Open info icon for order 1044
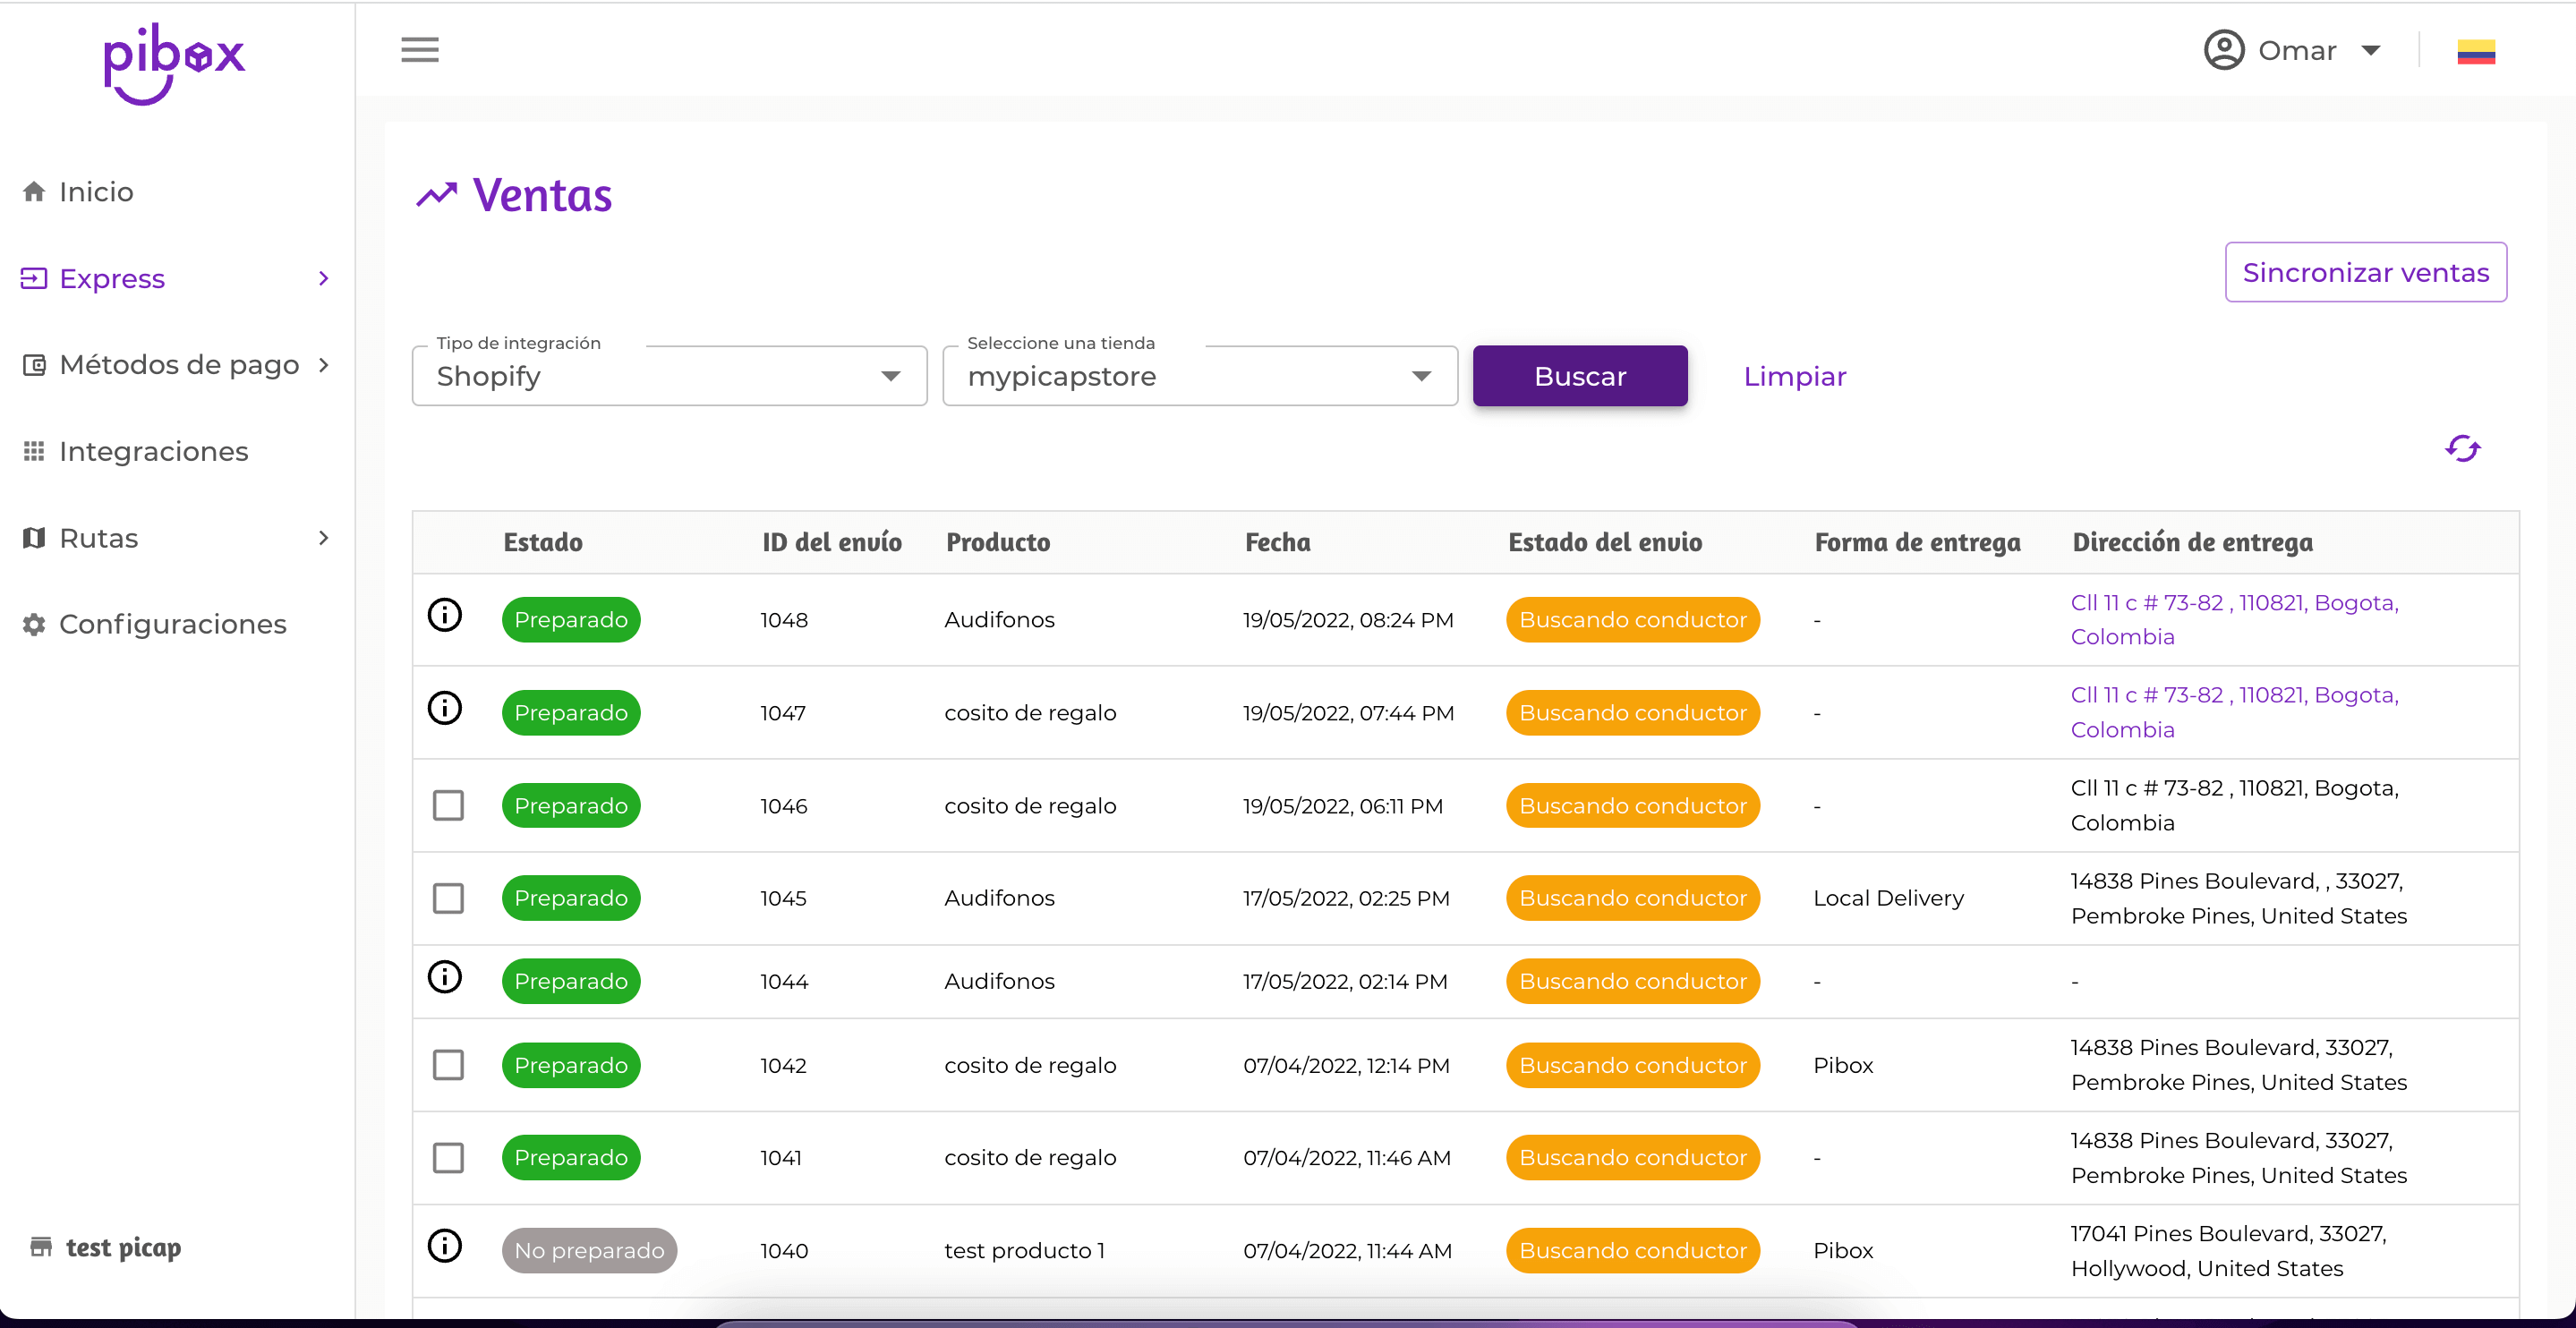2576x1328 pixels. (x=445, y=976)
